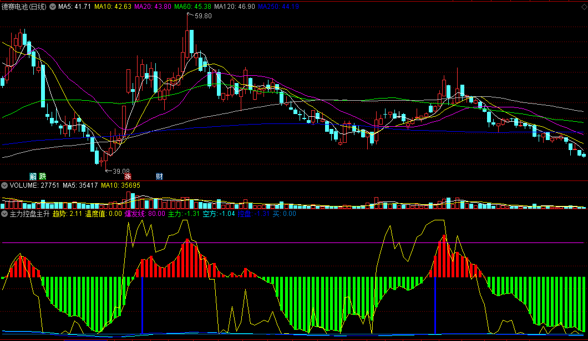Open the VOLUME panel dropdown arrow
The height and width of the screenshot is (341, 588).
(x=4, y=185)
